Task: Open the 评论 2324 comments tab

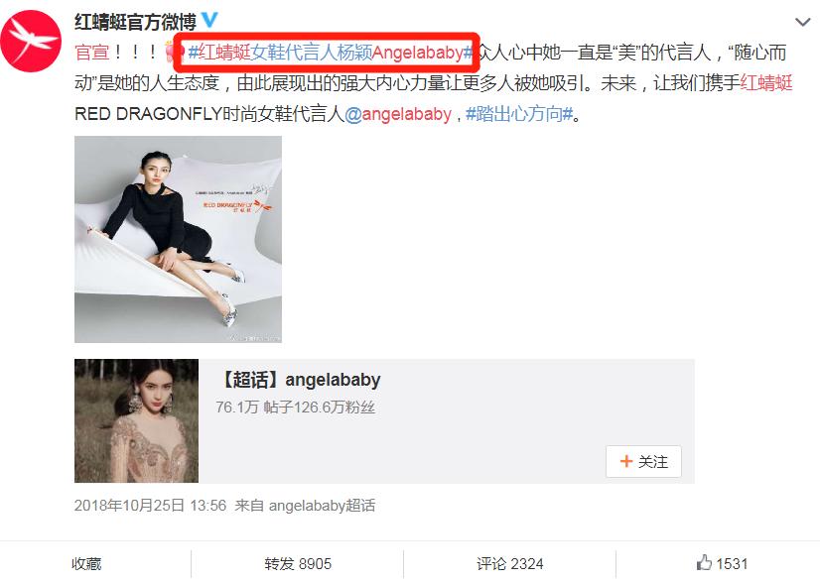Action: 510,564
